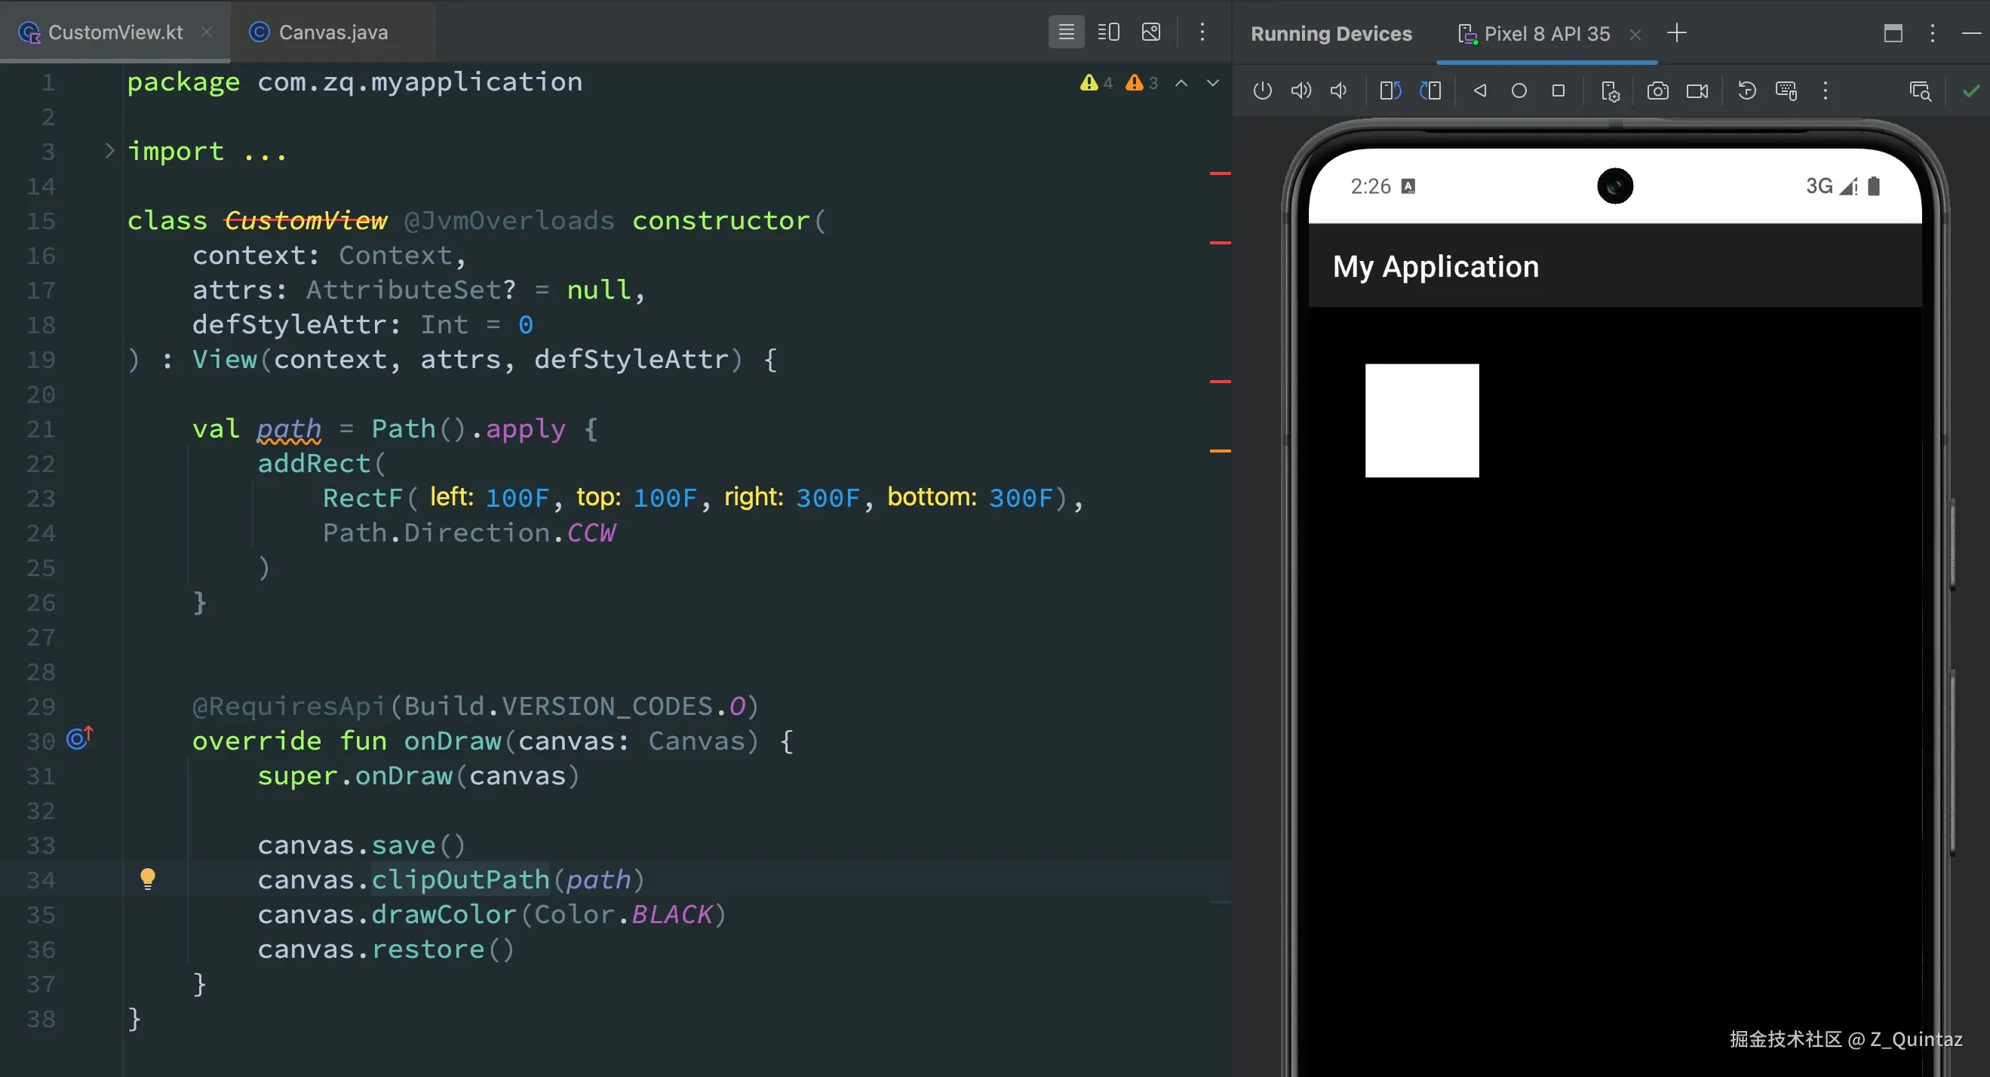Expand the folded import block
The height and width of the screenshot is (1077, 1990).
[x=109, y=151]
